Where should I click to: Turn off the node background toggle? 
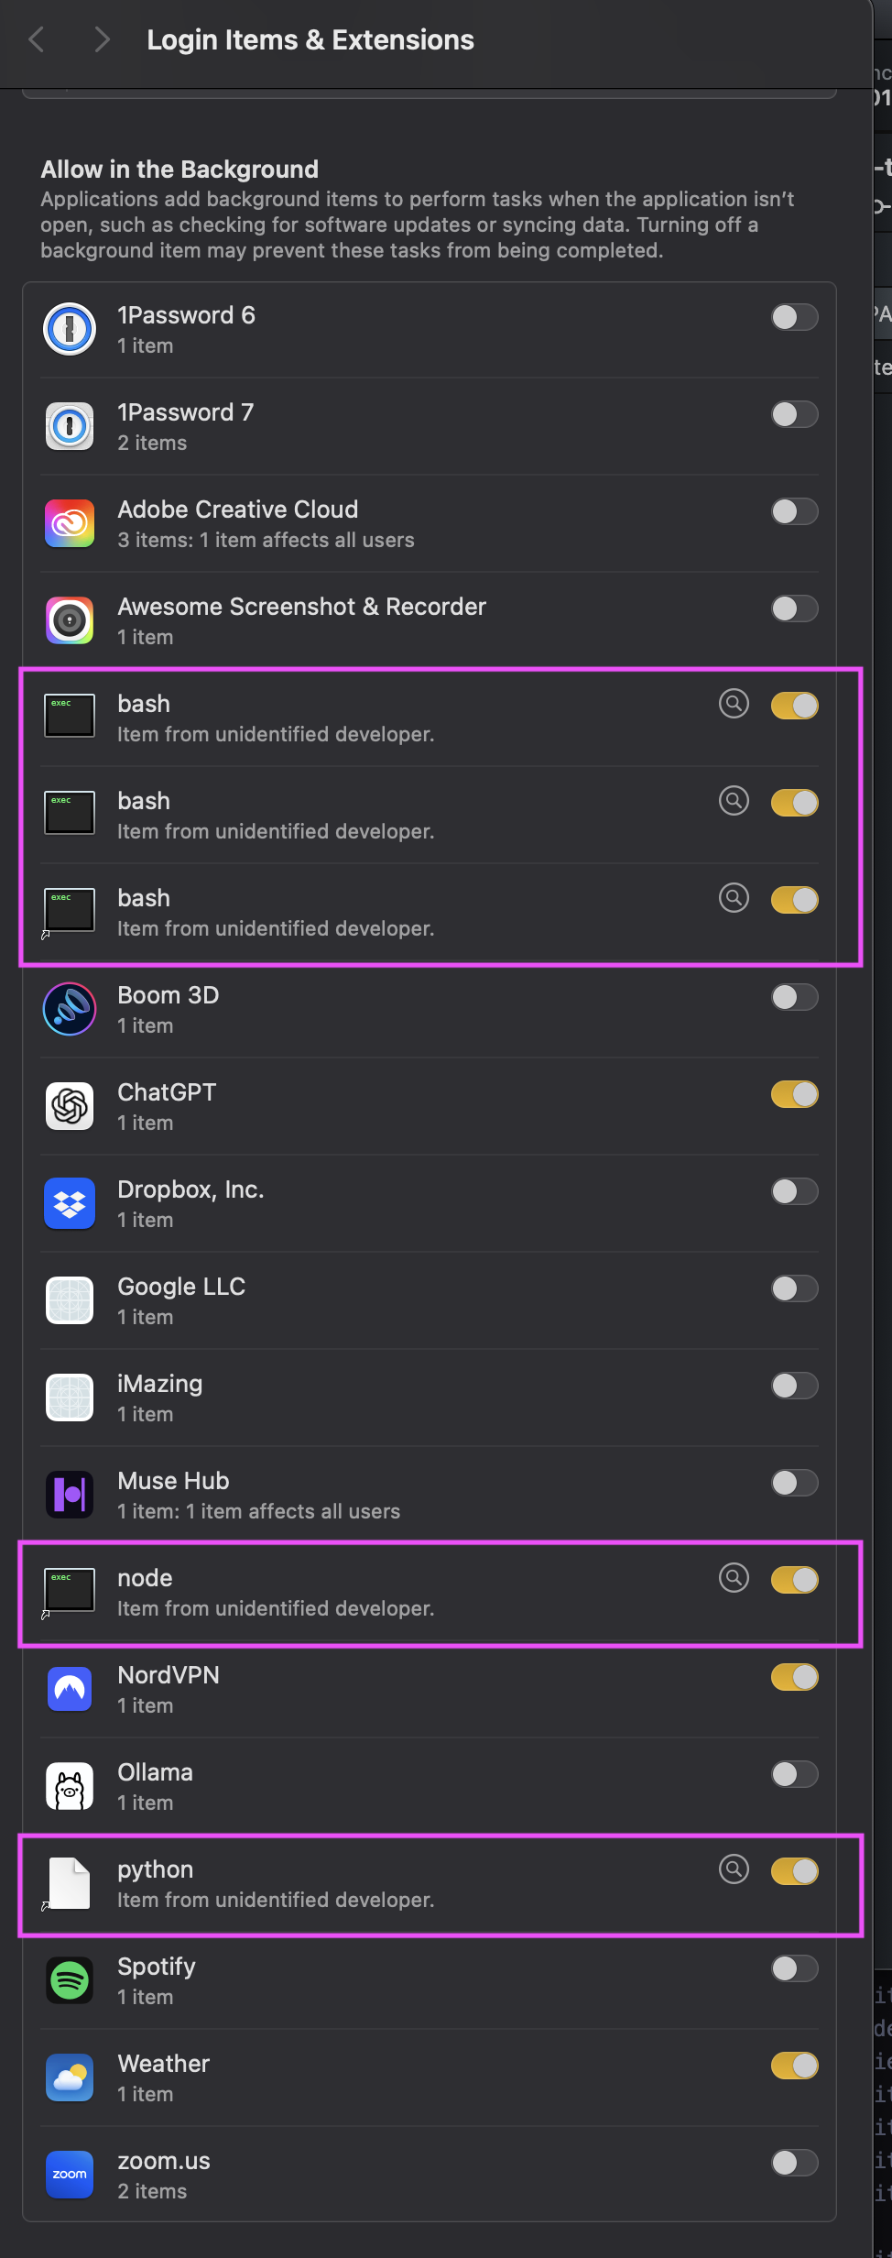794,1580
